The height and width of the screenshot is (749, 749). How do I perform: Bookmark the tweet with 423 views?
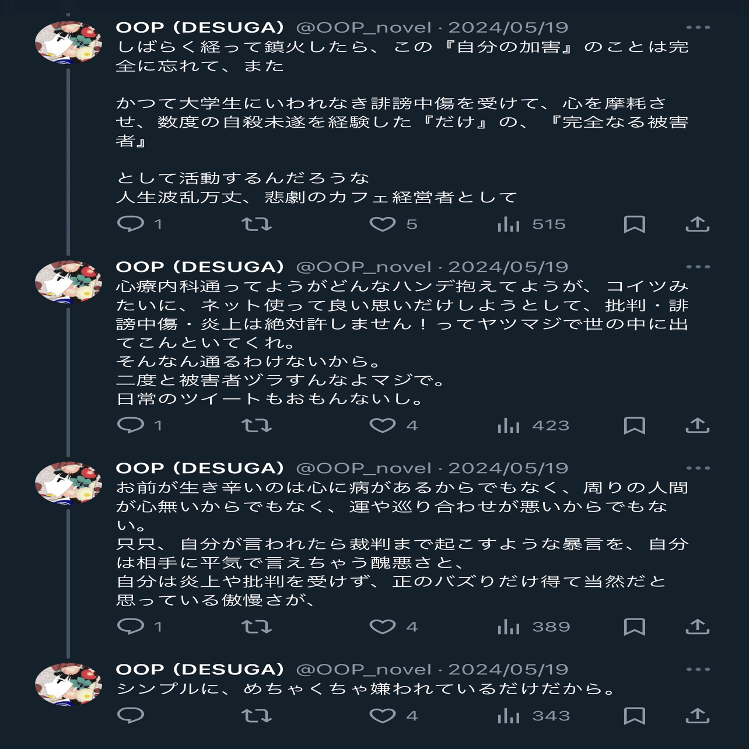pos(635,425)
